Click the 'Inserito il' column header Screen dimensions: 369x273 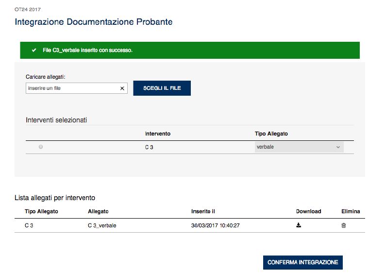tap(203, 211)
